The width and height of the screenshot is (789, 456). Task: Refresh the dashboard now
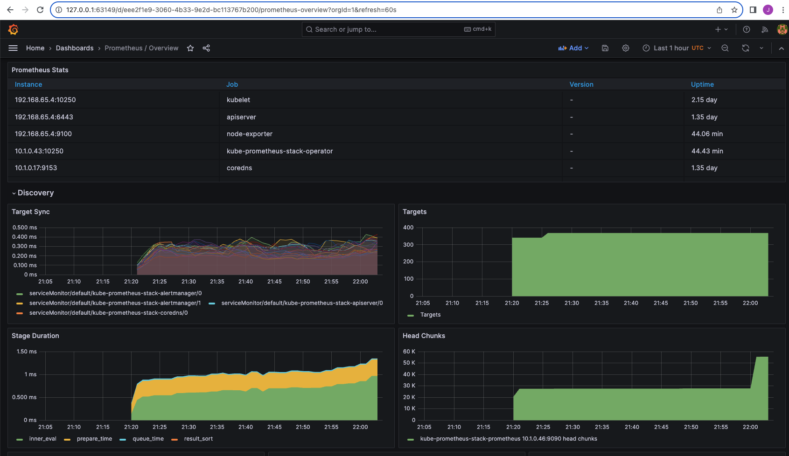click(746, 48)
